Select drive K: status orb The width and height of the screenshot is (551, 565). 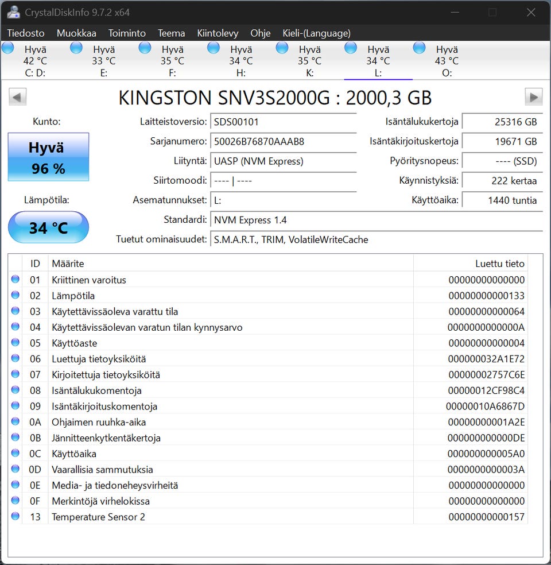click(x=282, y=48)
